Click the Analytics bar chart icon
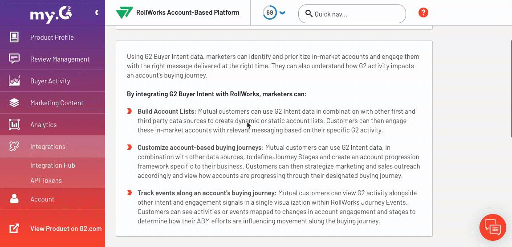The image size is (512, 247). (x=14, y=125)
